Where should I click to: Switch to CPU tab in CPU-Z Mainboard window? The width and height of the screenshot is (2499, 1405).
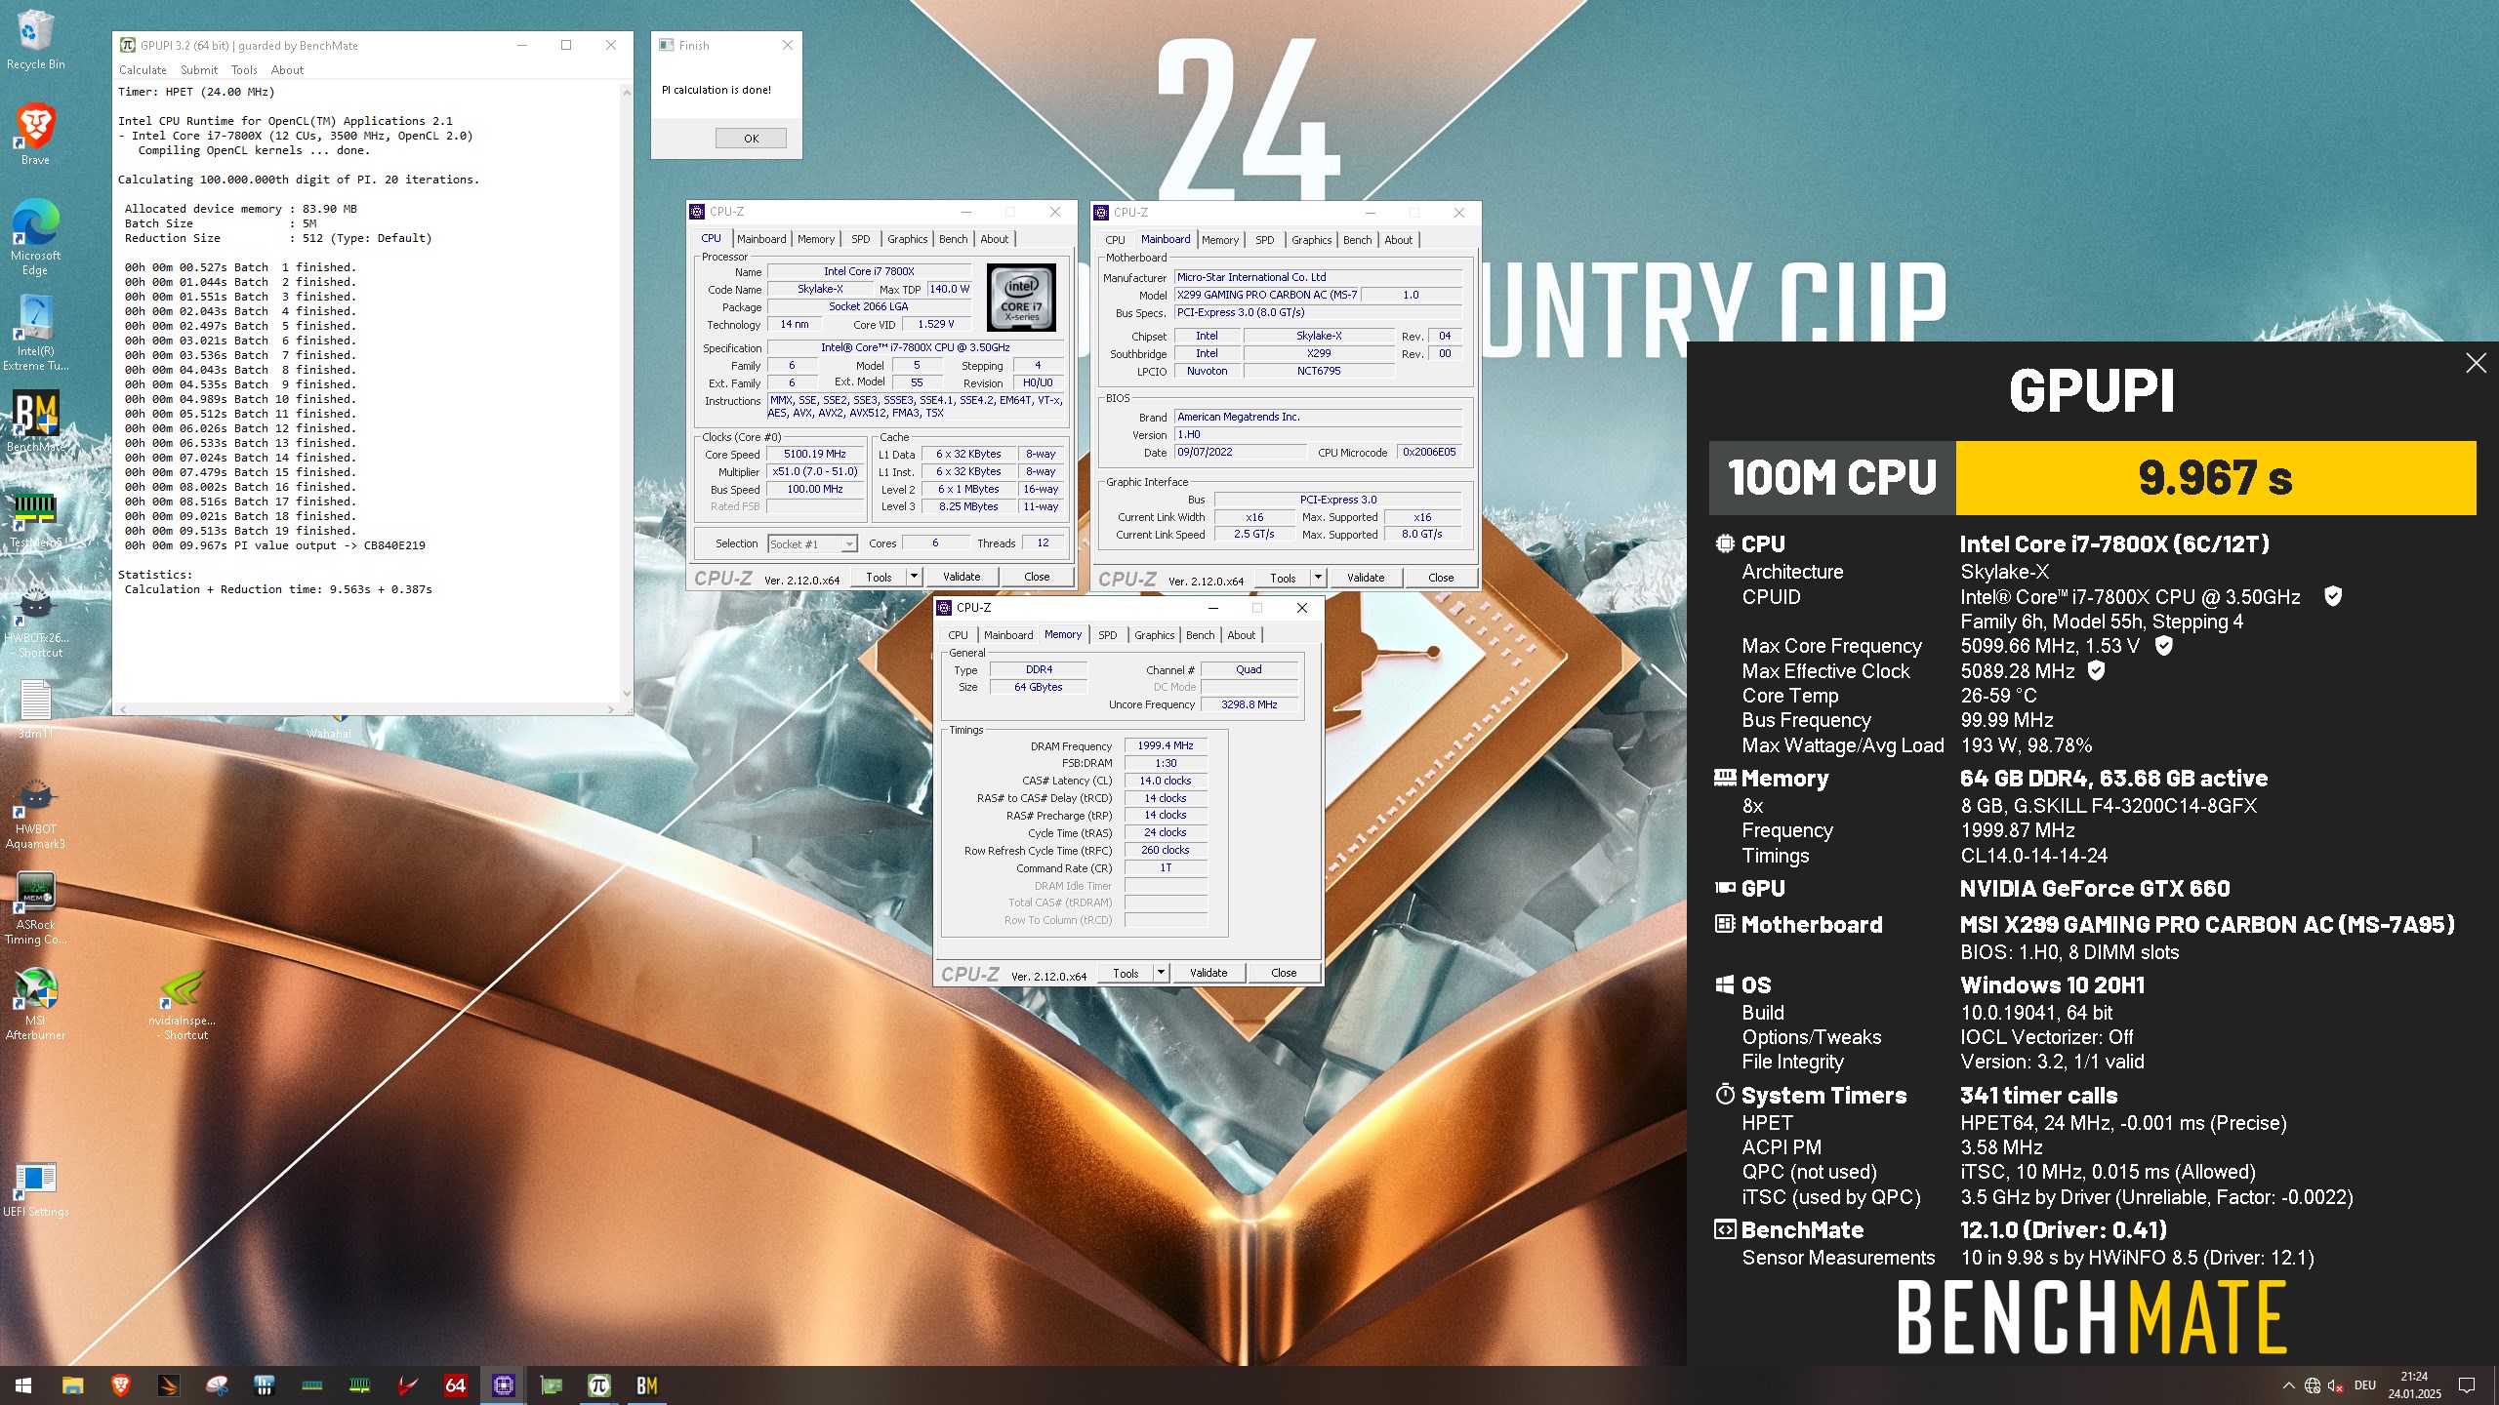click(x=1115, y=240)
